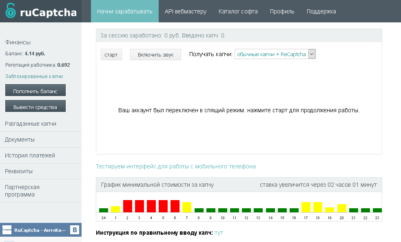
Task: Click the 'Баланс: 4.14 руб.' text
Action: [x=25, y=54]
